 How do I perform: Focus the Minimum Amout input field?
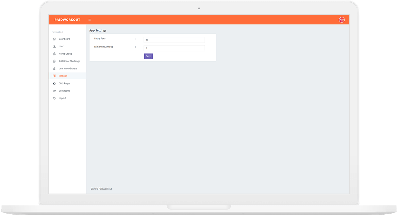pyautogui.click(x=174, y=48)
